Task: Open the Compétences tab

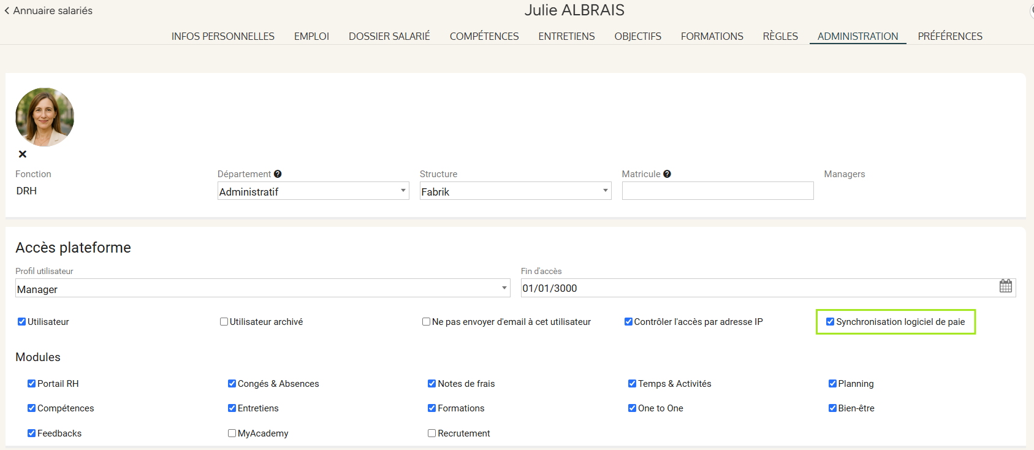Action: click(x=484, y=36)
